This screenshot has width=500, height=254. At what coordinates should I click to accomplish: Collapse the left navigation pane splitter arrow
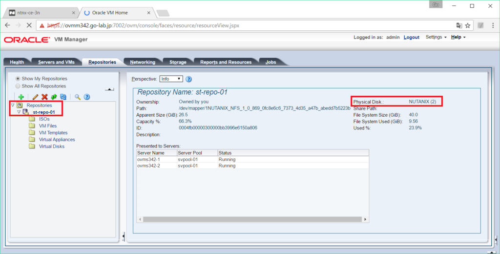pos(124,236)
